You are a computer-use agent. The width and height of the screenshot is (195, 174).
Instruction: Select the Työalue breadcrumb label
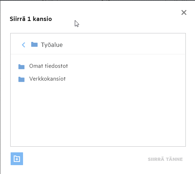[52, 45]
